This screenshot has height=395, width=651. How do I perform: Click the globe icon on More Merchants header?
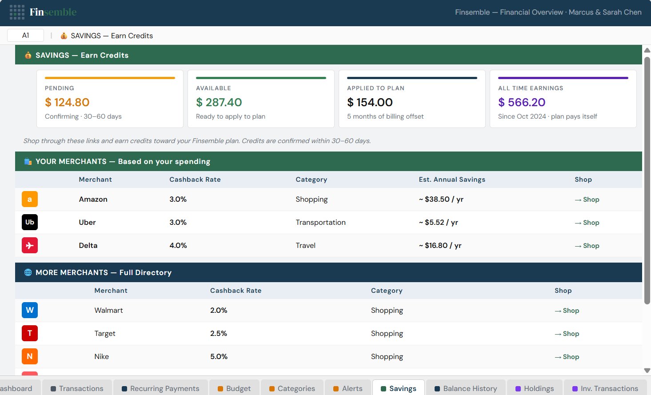pyautogui.click(x=28, y=272)
